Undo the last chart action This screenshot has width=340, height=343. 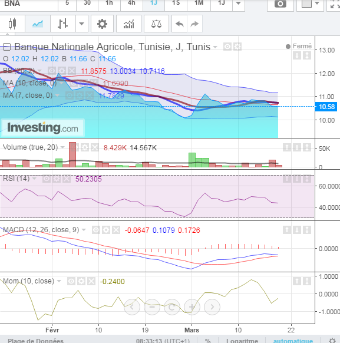pos(179,24)
